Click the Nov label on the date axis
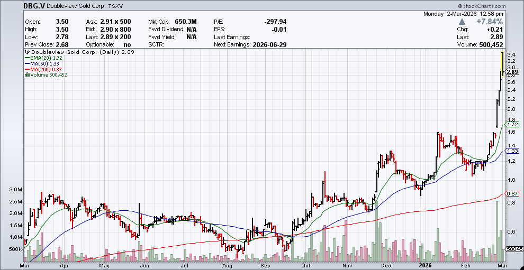Viewport: 524px width, 270px height. coord(348,266)
